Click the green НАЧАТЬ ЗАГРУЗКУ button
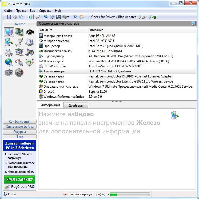 [19, 180]
